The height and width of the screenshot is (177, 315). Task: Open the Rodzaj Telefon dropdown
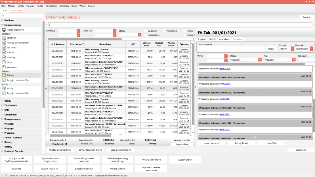(x=292, y=49)
